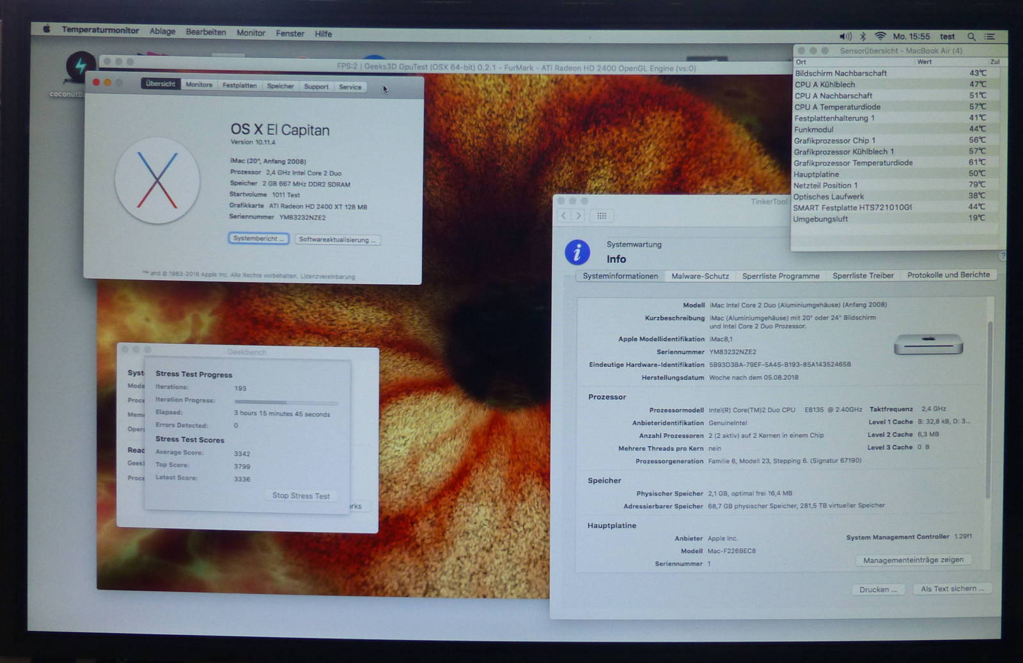Click the Systembericht button

point(258,238)
